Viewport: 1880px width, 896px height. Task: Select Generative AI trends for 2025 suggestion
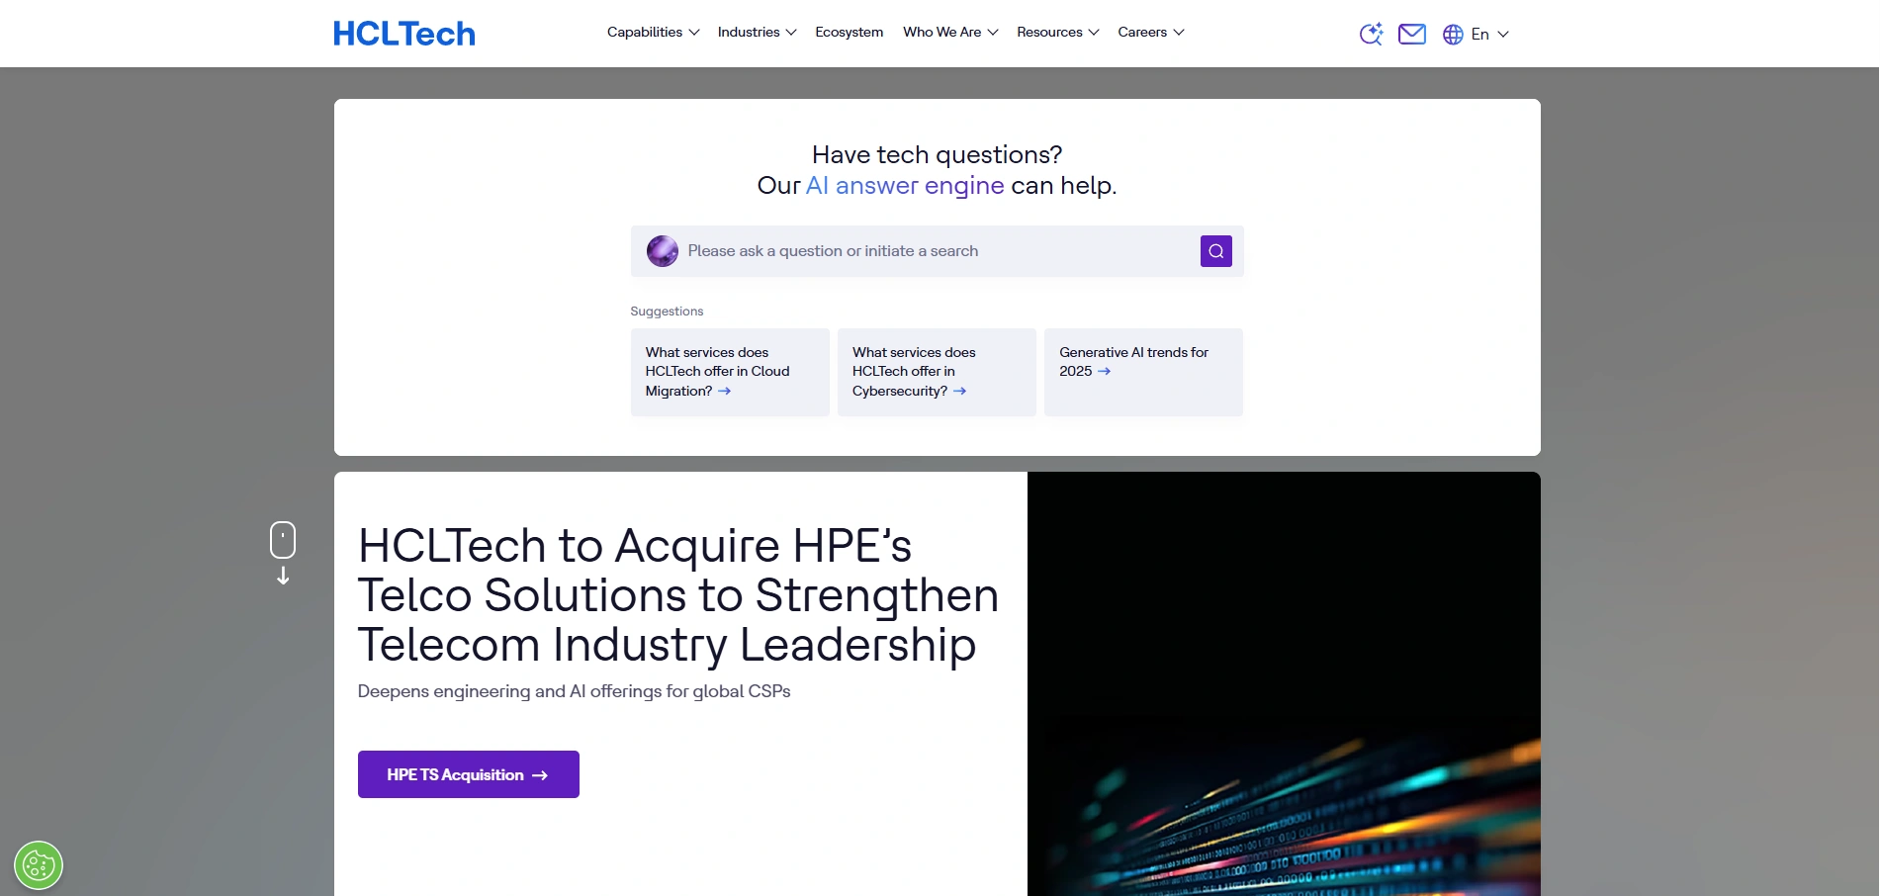point(1143,372)
